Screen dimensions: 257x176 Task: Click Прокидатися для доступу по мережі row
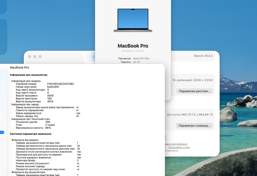48,155
